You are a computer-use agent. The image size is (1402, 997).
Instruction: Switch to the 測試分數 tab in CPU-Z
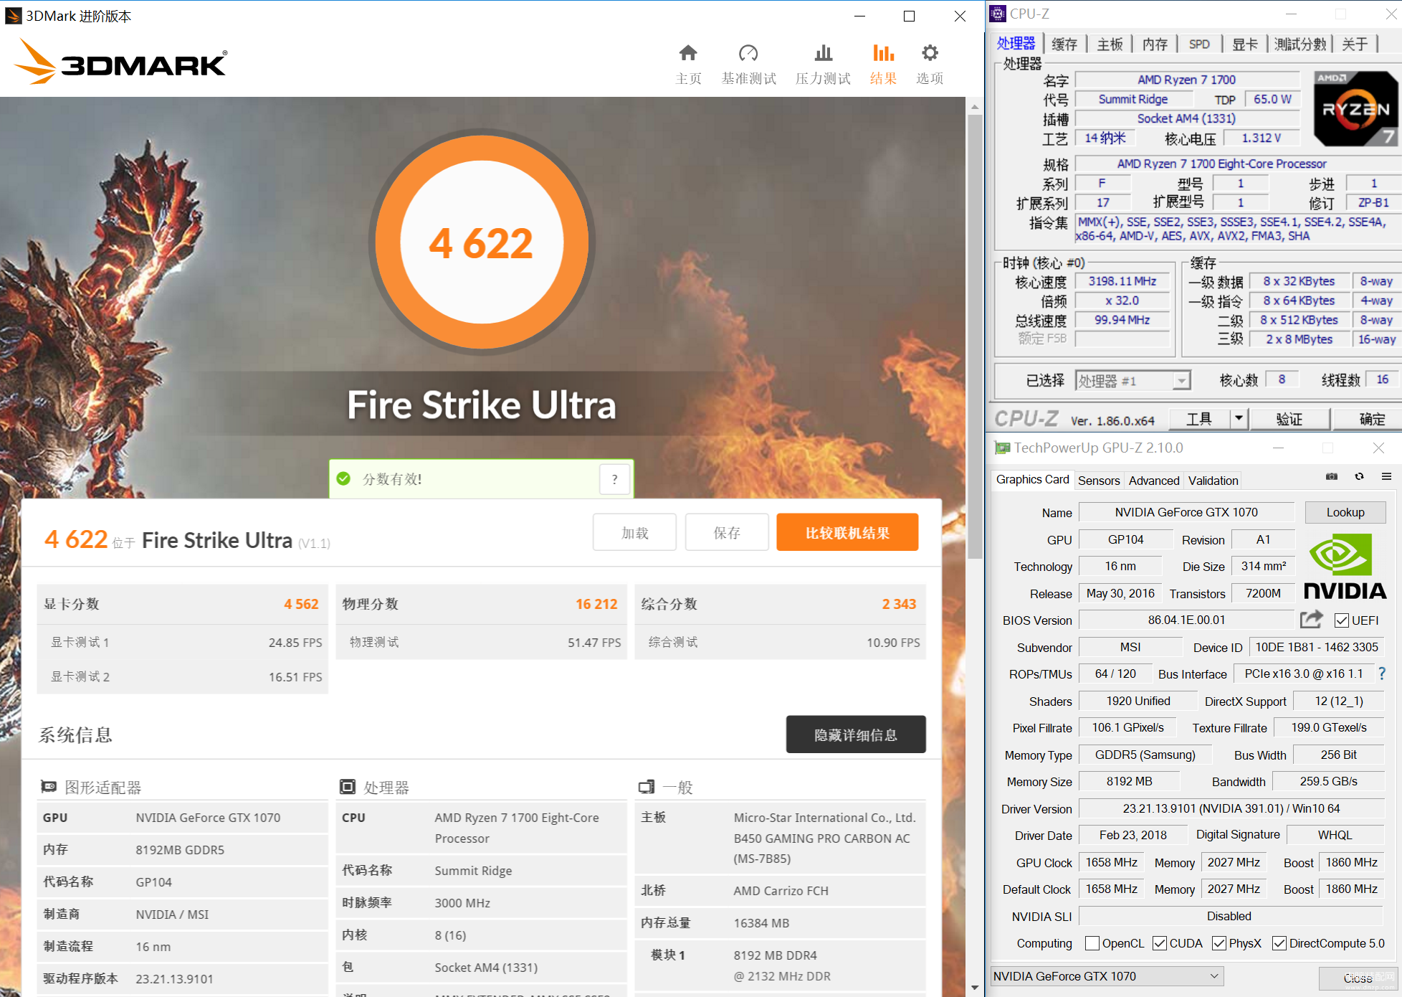point(1300,44)
